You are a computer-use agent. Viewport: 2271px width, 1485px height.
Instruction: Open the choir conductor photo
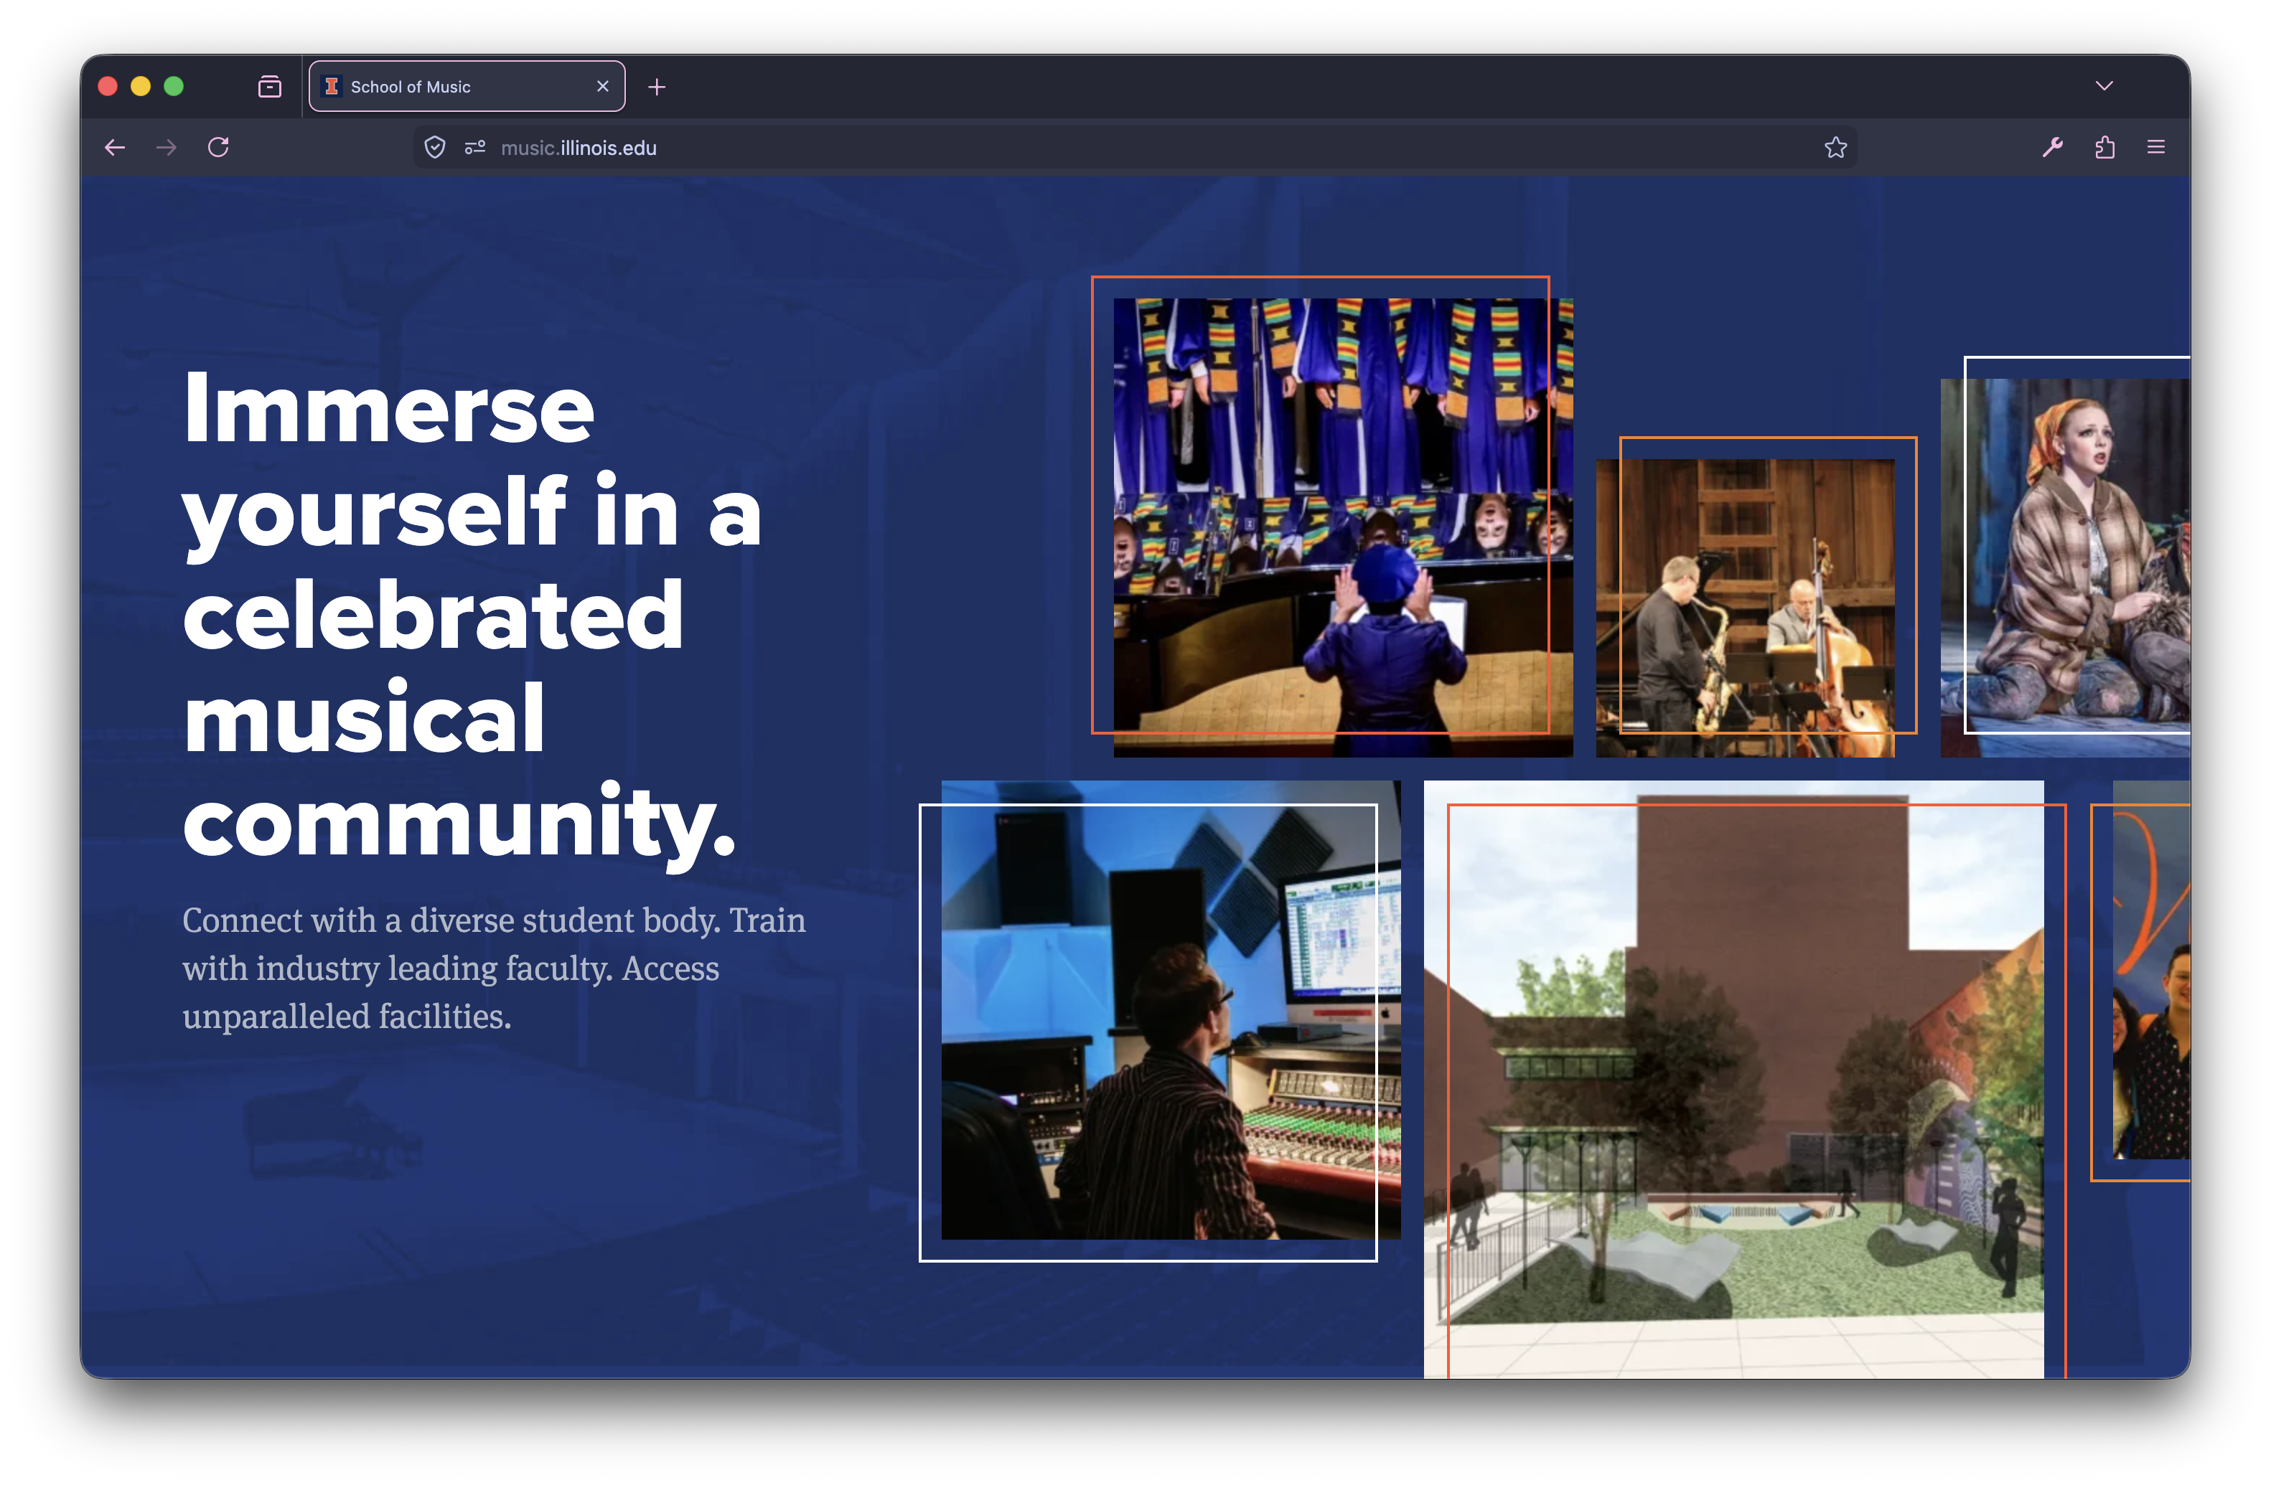click(x=1341, y=527)
